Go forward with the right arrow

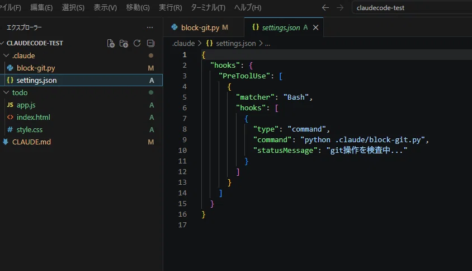coord(340,8)
